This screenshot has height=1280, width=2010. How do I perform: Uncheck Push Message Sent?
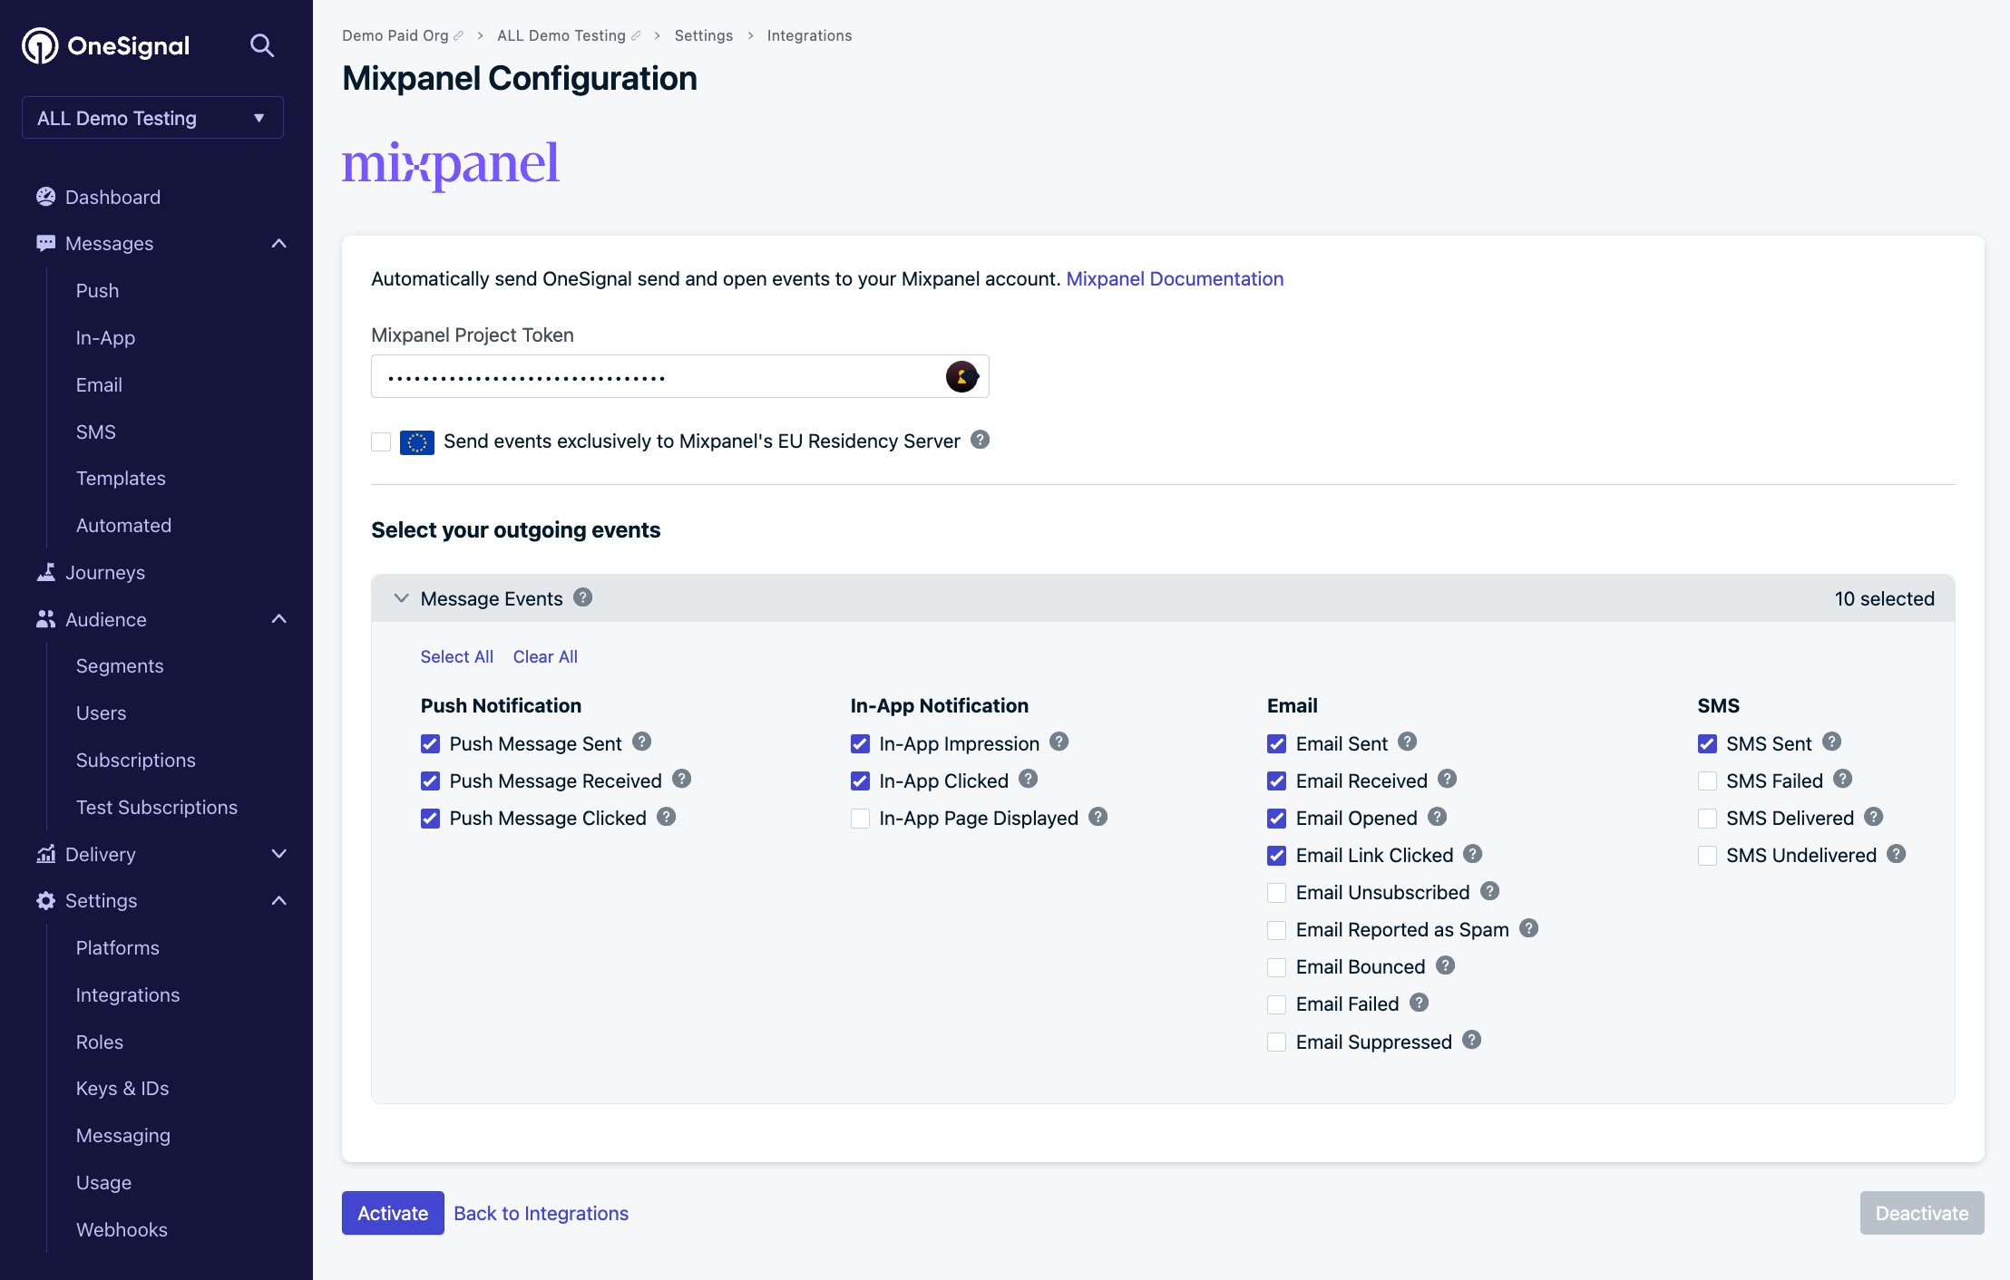(430, 743)
